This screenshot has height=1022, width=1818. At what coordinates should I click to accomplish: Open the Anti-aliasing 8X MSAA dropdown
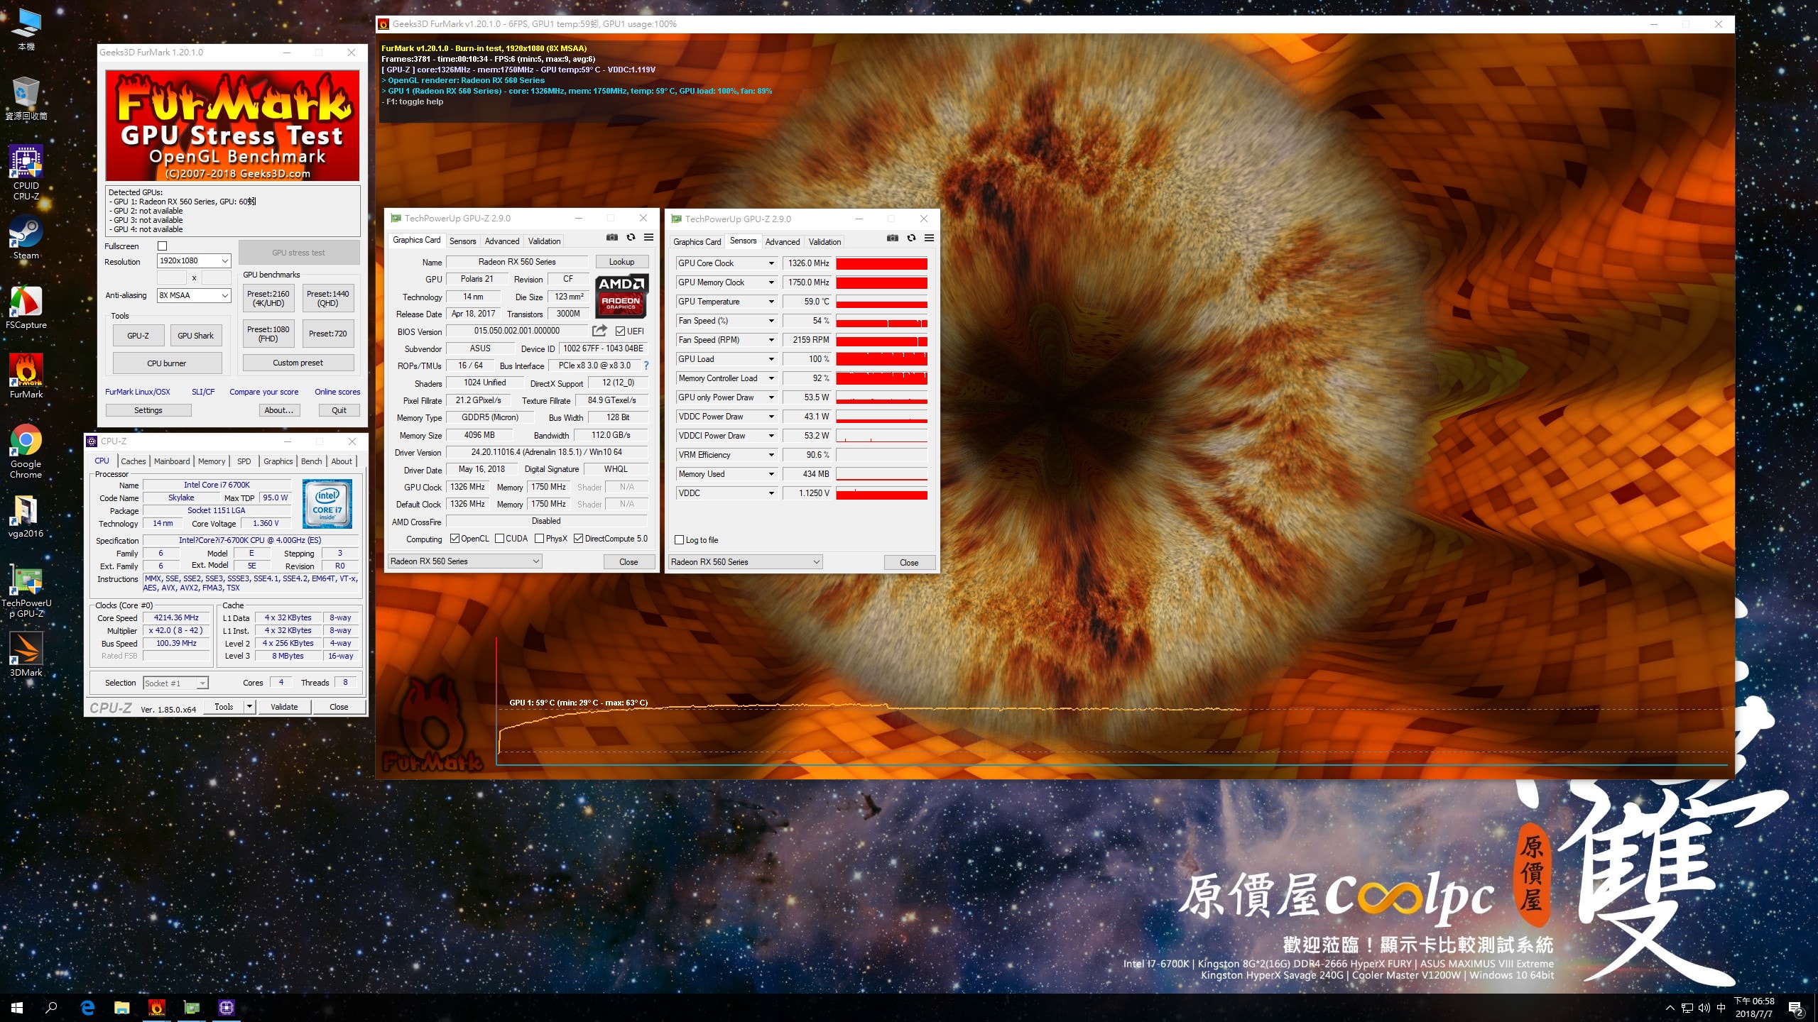pyautogui.click(x=194, y=295)
